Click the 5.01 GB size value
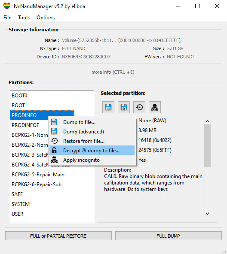 point(175,48)
